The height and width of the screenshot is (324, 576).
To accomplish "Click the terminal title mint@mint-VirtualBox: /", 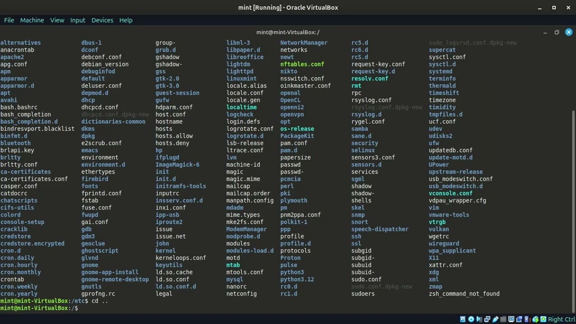I will (x=288, y=32).
